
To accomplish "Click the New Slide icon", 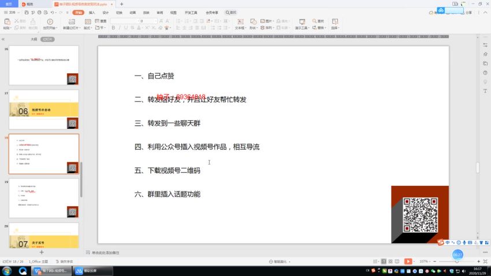I will (x=72, y=21).
